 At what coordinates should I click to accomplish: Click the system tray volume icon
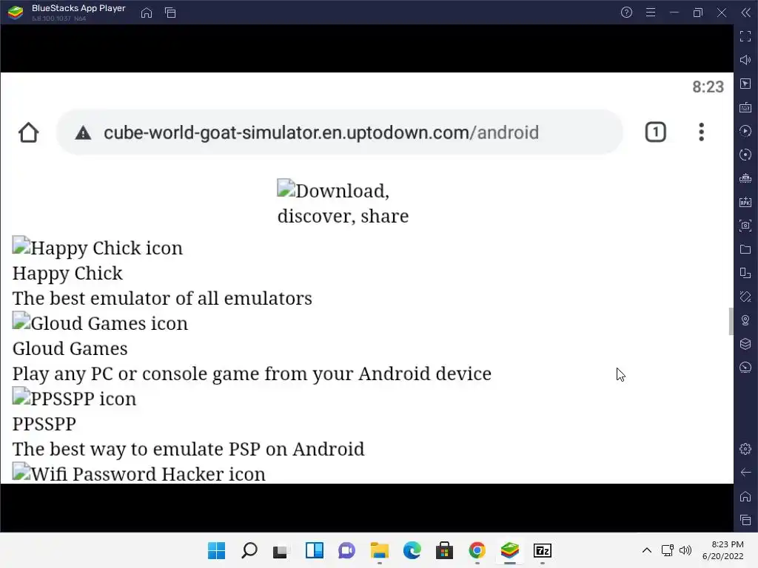tap(685, 550)
